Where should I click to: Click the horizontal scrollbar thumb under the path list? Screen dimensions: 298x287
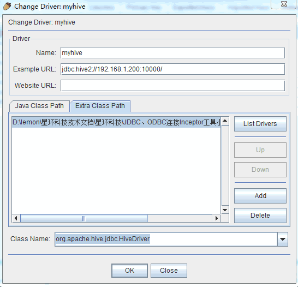click(84, 218)
